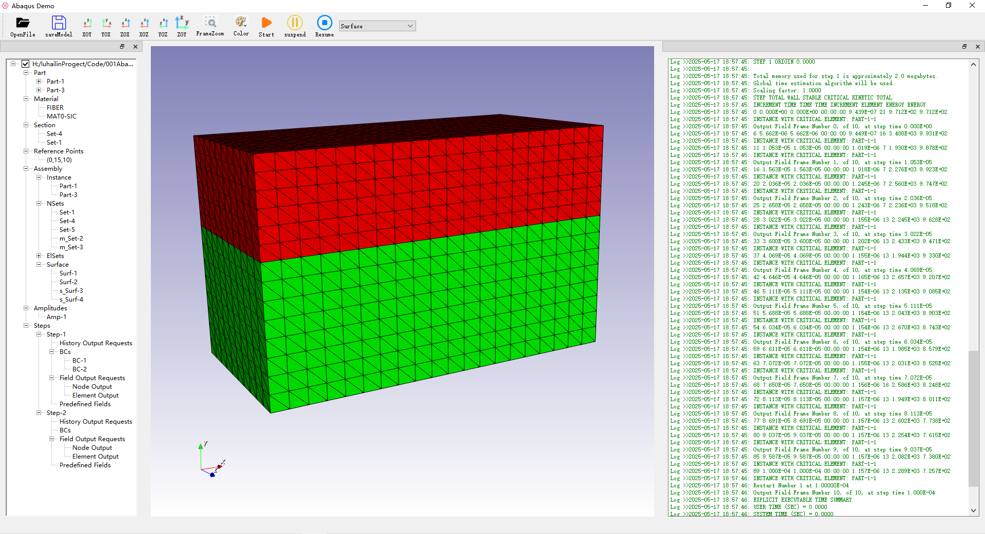Click the XYZ orientation triad

211,460
